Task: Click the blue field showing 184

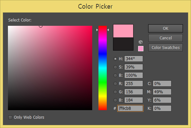Action: tap(134, 100)
